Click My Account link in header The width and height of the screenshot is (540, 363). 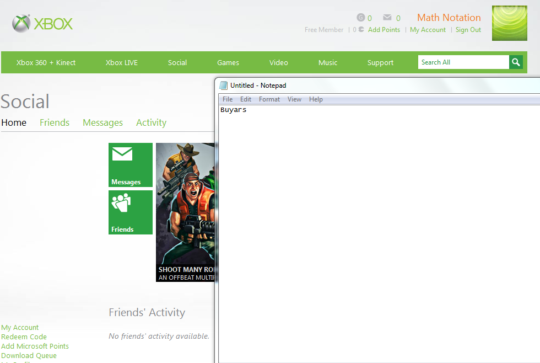click(x=428, y=30)
